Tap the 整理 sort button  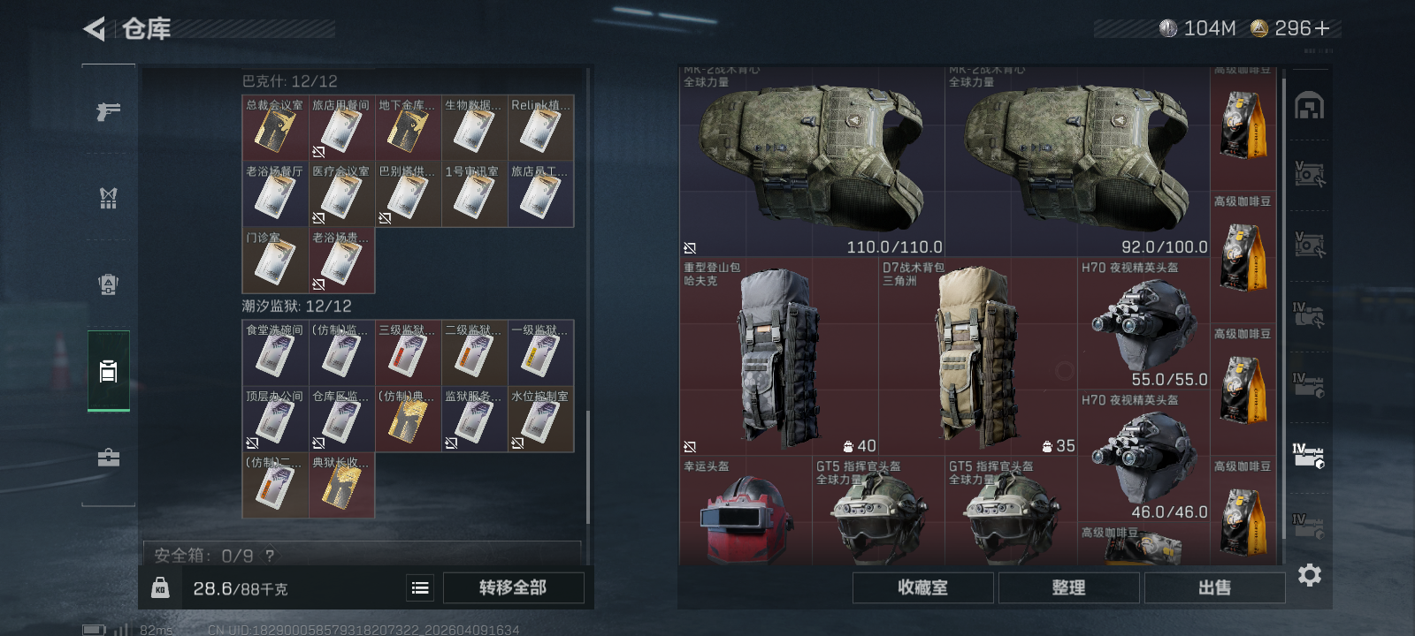1068,587
